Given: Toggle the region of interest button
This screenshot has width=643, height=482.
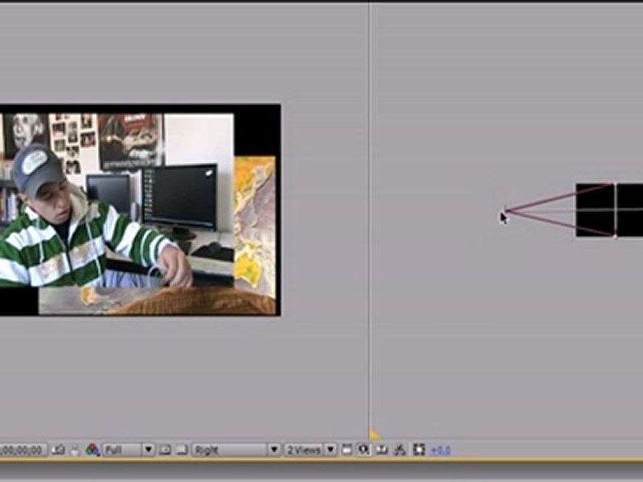Looking at the screenshot, I should (x=165, y=450).
